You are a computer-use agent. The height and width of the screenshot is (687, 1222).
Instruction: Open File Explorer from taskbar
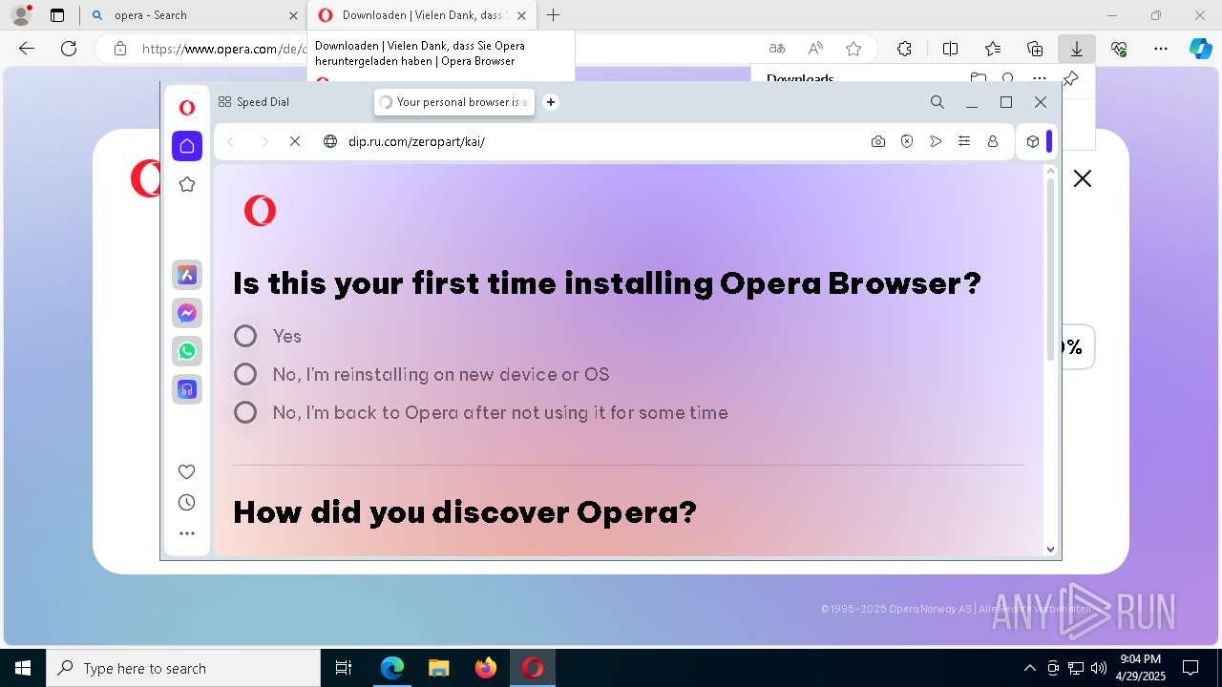click(439, 668)
